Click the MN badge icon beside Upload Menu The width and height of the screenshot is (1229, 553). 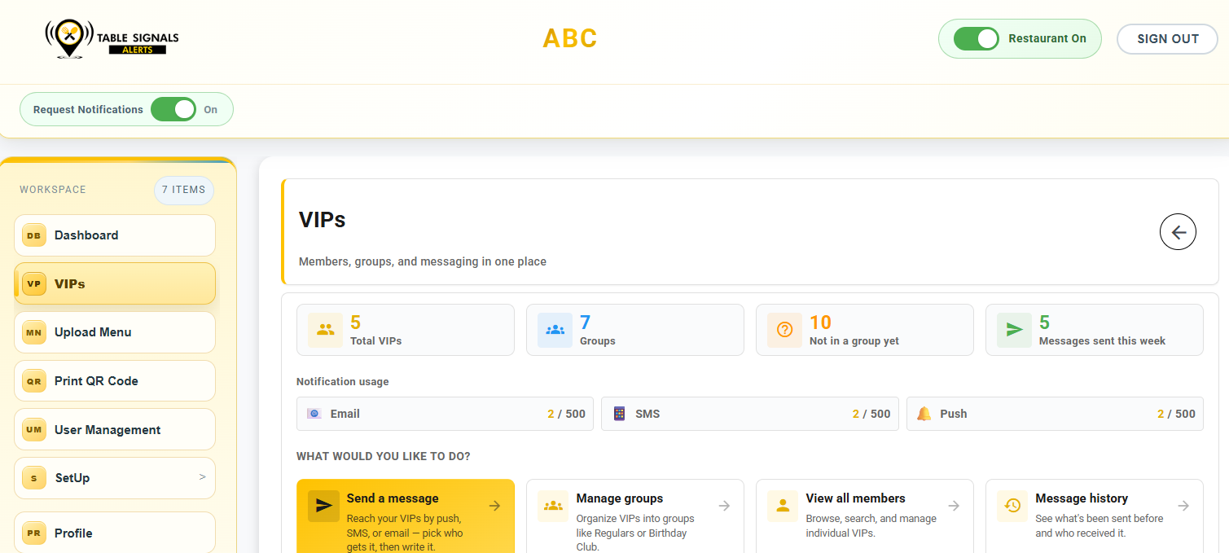pyautogui.click(x=34, y=332)
